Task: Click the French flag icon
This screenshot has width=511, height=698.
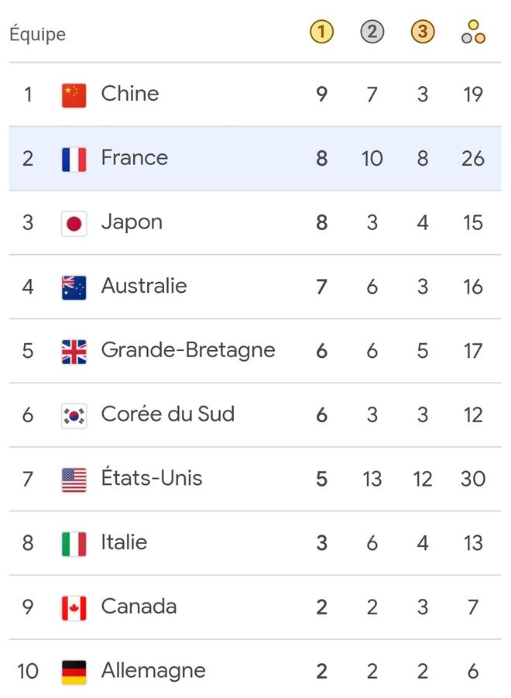Action: point(74,160)
